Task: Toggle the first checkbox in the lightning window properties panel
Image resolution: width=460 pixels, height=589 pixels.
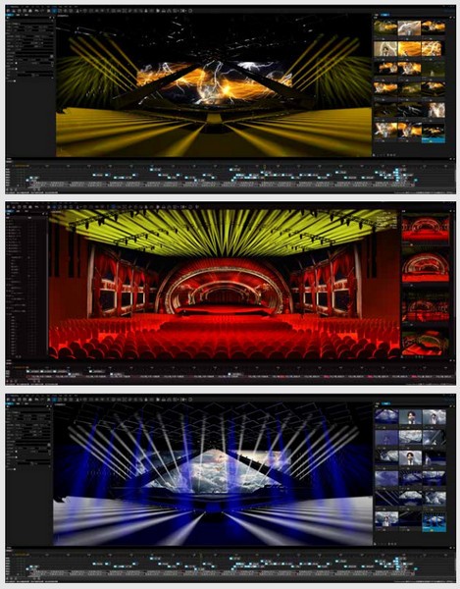Action: [x=16, y=63]
